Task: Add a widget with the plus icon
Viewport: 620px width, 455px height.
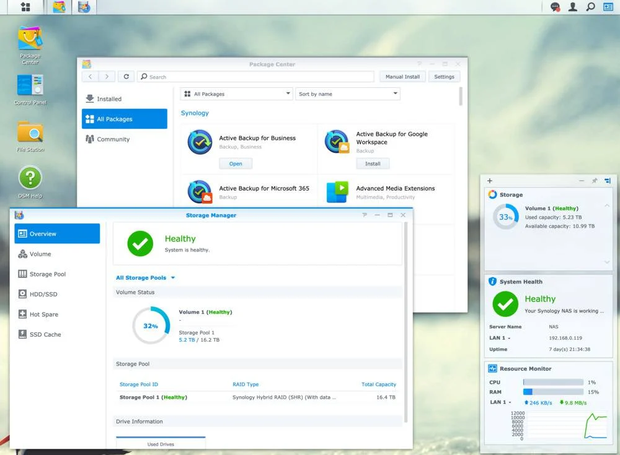Action: [x=490, y=181]
